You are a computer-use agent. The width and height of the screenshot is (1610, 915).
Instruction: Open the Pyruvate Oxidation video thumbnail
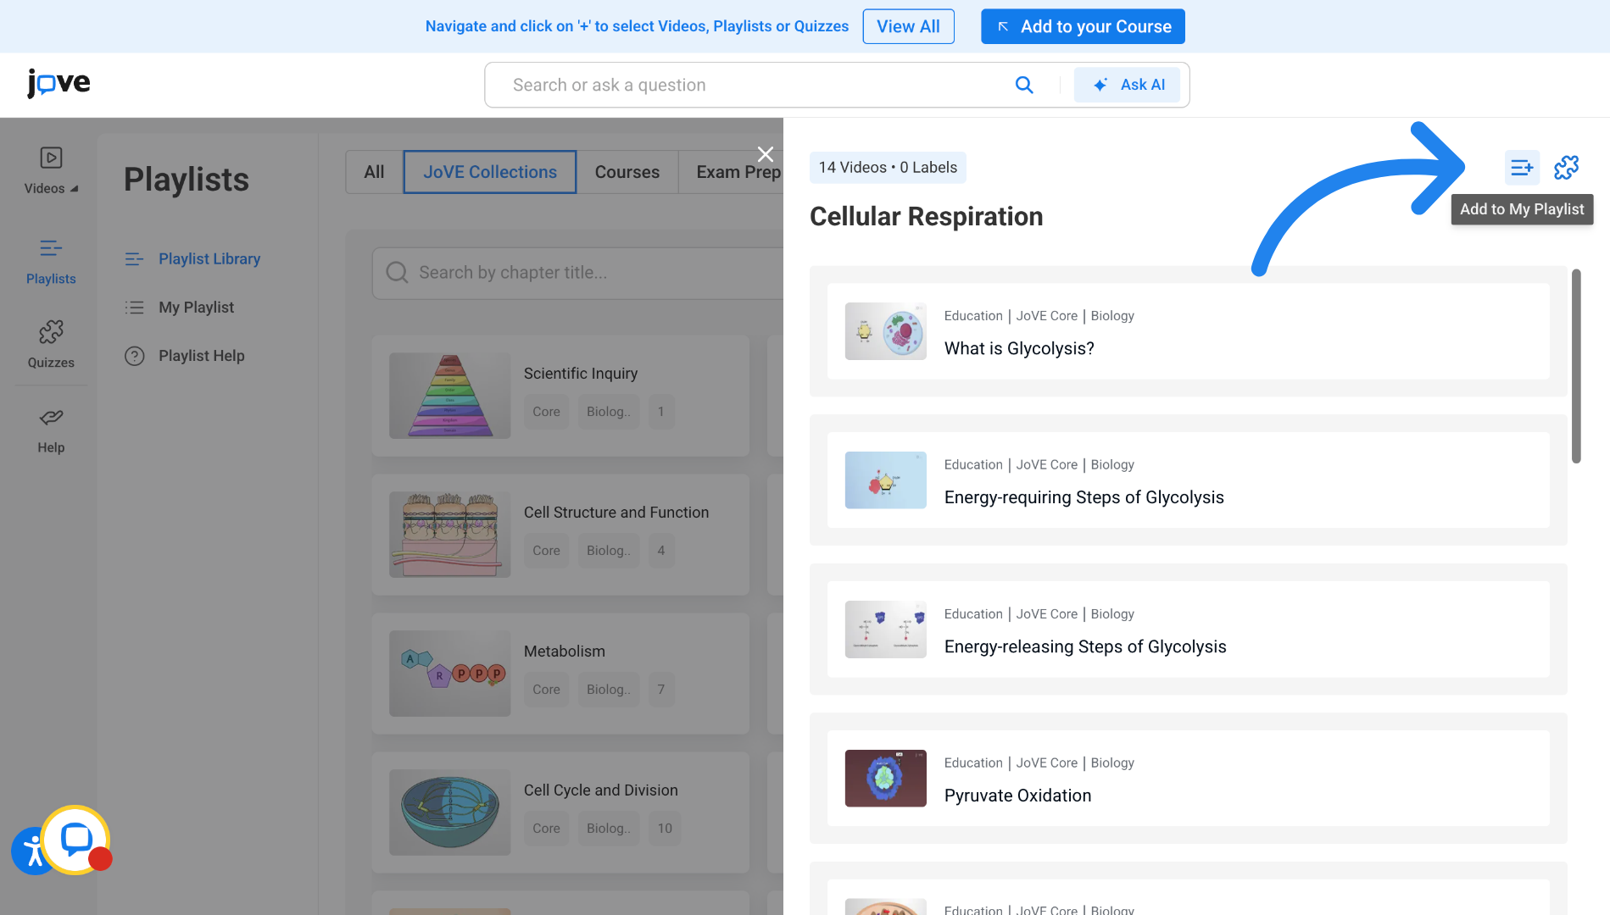[886, 779]
